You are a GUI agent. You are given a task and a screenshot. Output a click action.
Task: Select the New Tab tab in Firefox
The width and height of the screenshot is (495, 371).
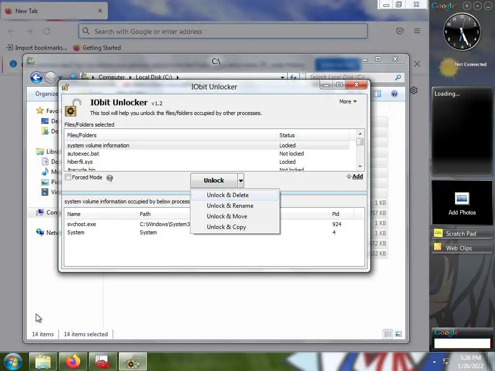[x=54, y=11]
